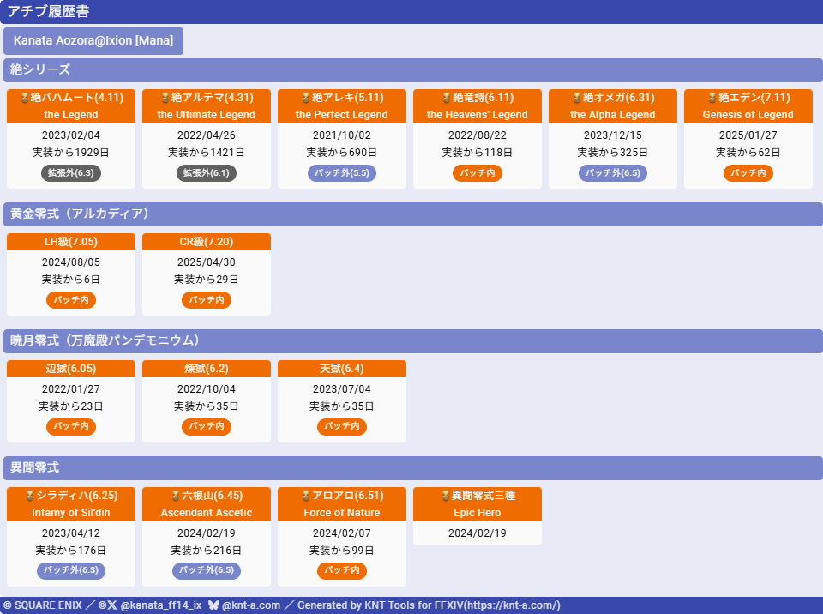Select the パッチ外(5.5) badge under 絶アレキ
Screen dimensions: 823x614
coord(342,173)
